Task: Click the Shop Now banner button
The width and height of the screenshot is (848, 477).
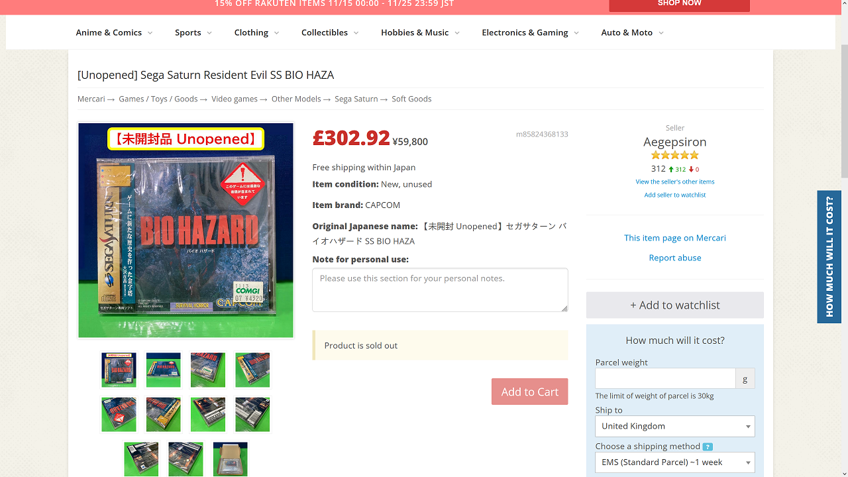Action: pos(679,5)
